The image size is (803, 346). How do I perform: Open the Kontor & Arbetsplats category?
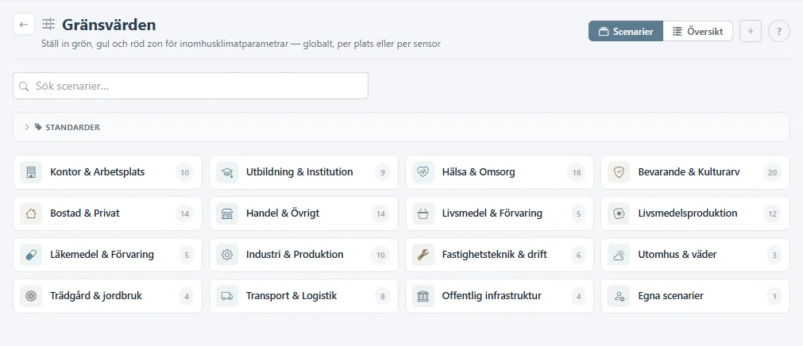click(x=107, y=172)
